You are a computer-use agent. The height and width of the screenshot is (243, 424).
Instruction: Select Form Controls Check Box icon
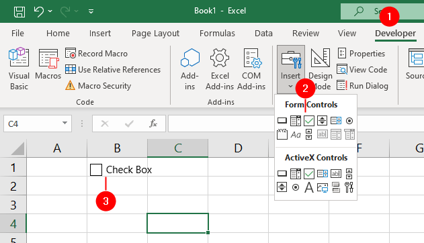(x=309, y=121)
